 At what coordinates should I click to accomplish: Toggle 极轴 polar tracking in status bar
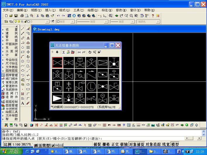click(x=124, y=144)
